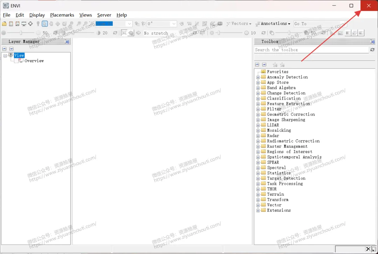The width and height of the screenshot is (378, 254).
Task: Select the View item in Layer Manager
Action: (x=19, y=55)
